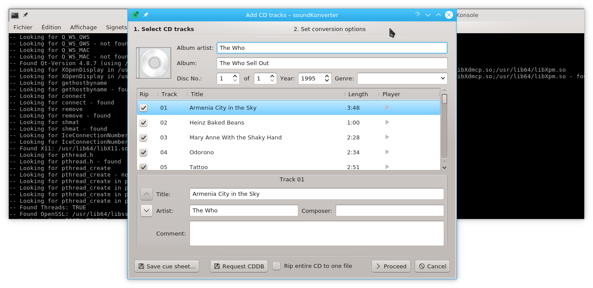Open Affichage menu in Konsole
This screenshot has height=288, width=593.
[84, 27]
